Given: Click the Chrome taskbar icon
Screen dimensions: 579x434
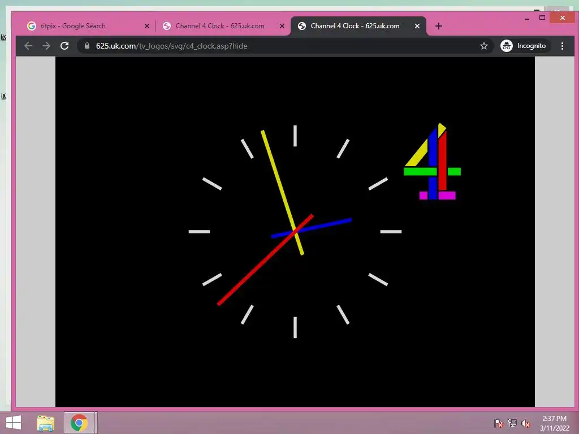Looking at the screenshot, I should coord(79,423).
